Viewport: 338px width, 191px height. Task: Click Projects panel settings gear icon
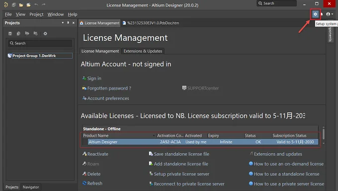coord(45,33)
